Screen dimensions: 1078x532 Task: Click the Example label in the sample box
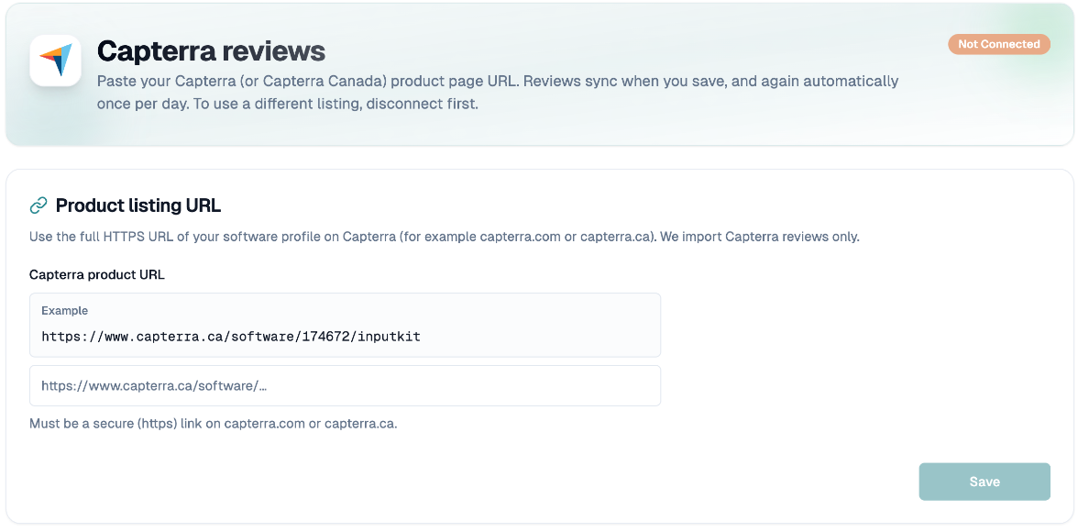pos(64,310)
